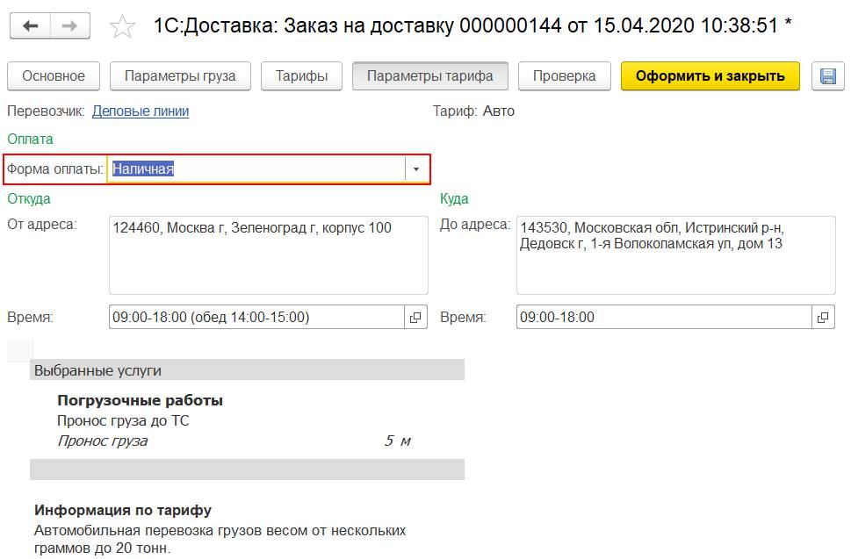Open the Деловые линии carrier link
The image size is (851, 559).
point(141,111)
